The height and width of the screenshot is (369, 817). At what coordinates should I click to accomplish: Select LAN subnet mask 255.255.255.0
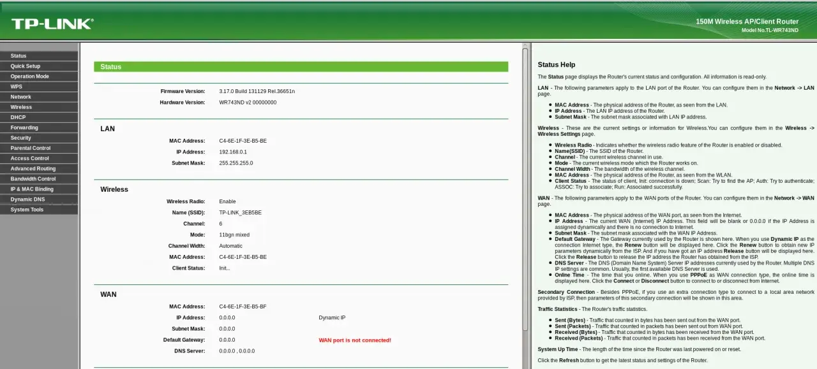tap(236, 163)
